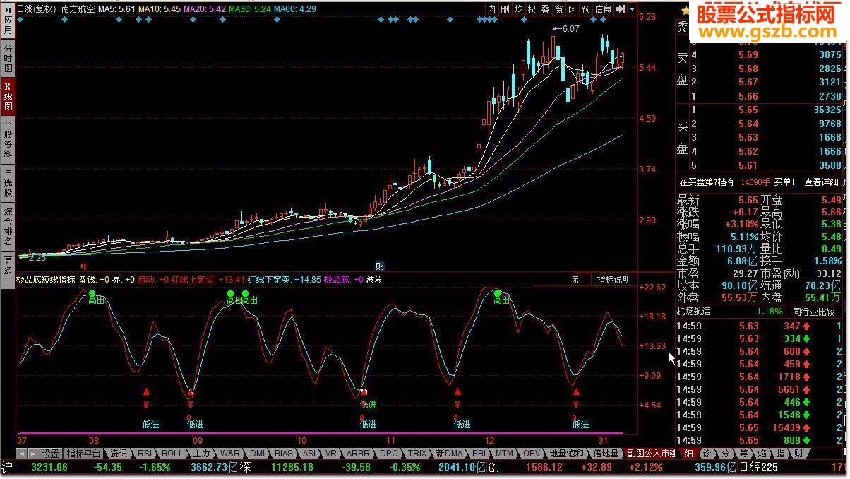The image size is (850, 479).
Task: Click the 6.07 high price label
Action: point(570,29)
